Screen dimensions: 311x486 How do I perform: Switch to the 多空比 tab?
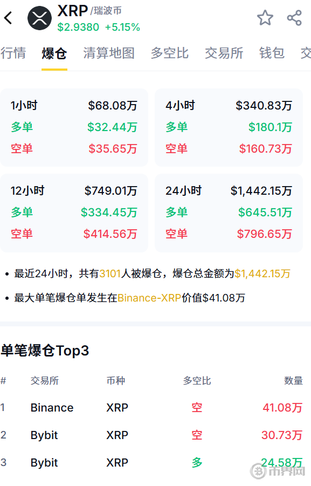pos(169,53)
